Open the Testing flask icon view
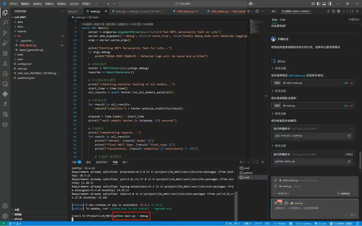This screenshot has height=226, width=362. [5, 63]
